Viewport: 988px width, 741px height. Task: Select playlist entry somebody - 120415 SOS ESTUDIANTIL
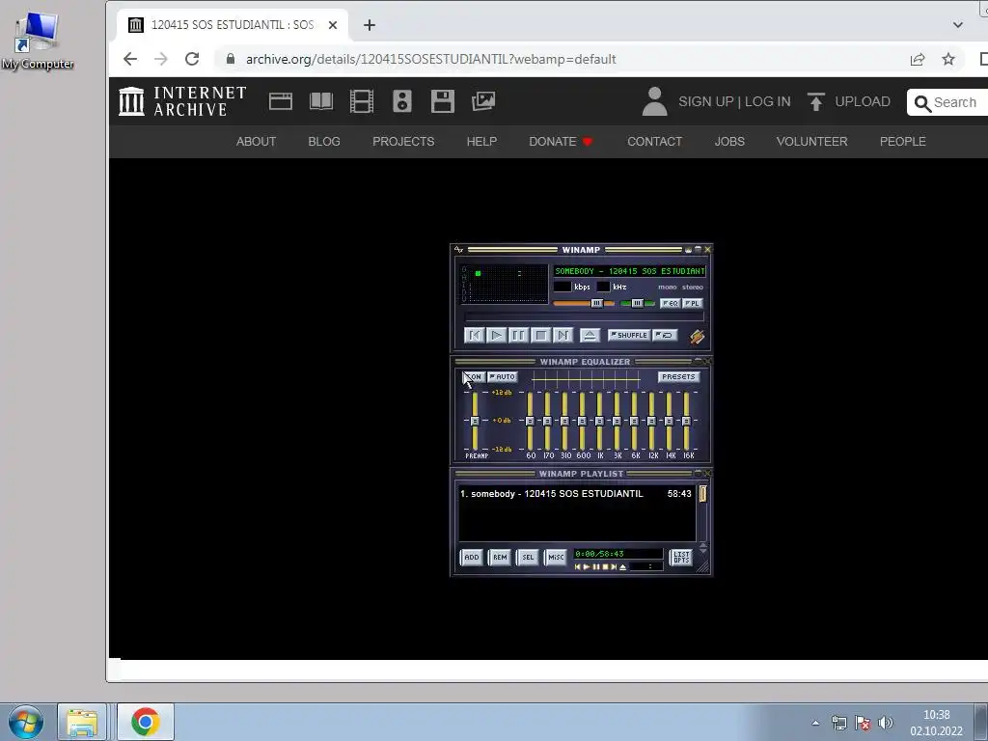(576, 494)
